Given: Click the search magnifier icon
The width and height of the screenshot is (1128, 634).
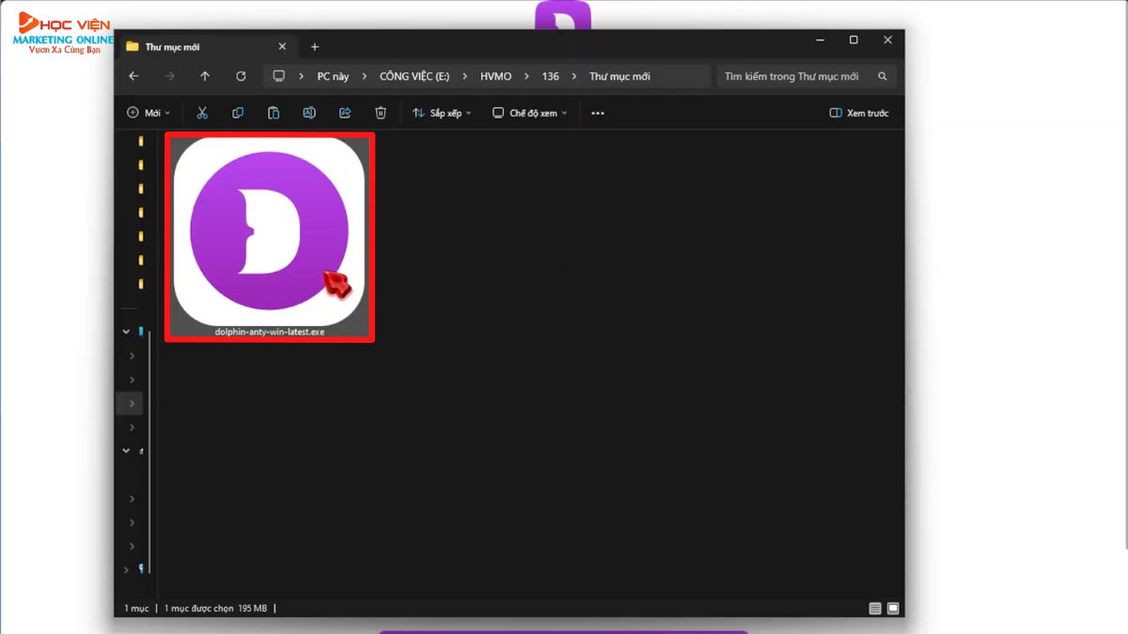Looking at the screenshot, I should [x=883, y=76].
